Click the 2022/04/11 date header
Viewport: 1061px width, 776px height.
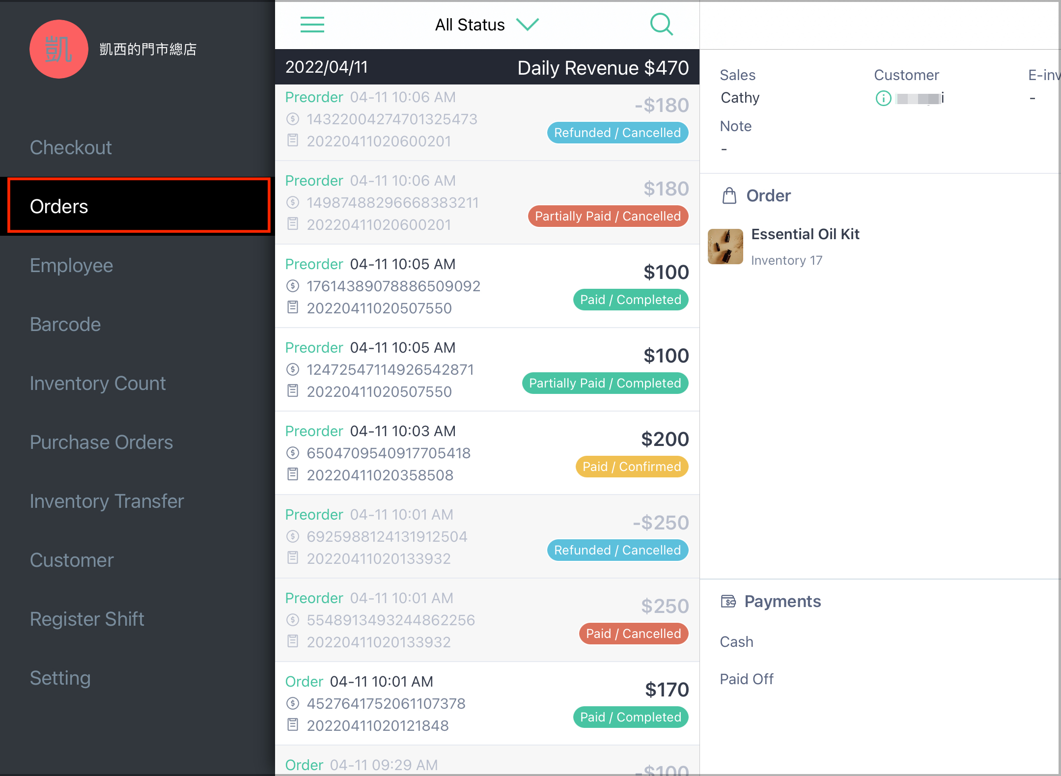(x=327, y=67)
